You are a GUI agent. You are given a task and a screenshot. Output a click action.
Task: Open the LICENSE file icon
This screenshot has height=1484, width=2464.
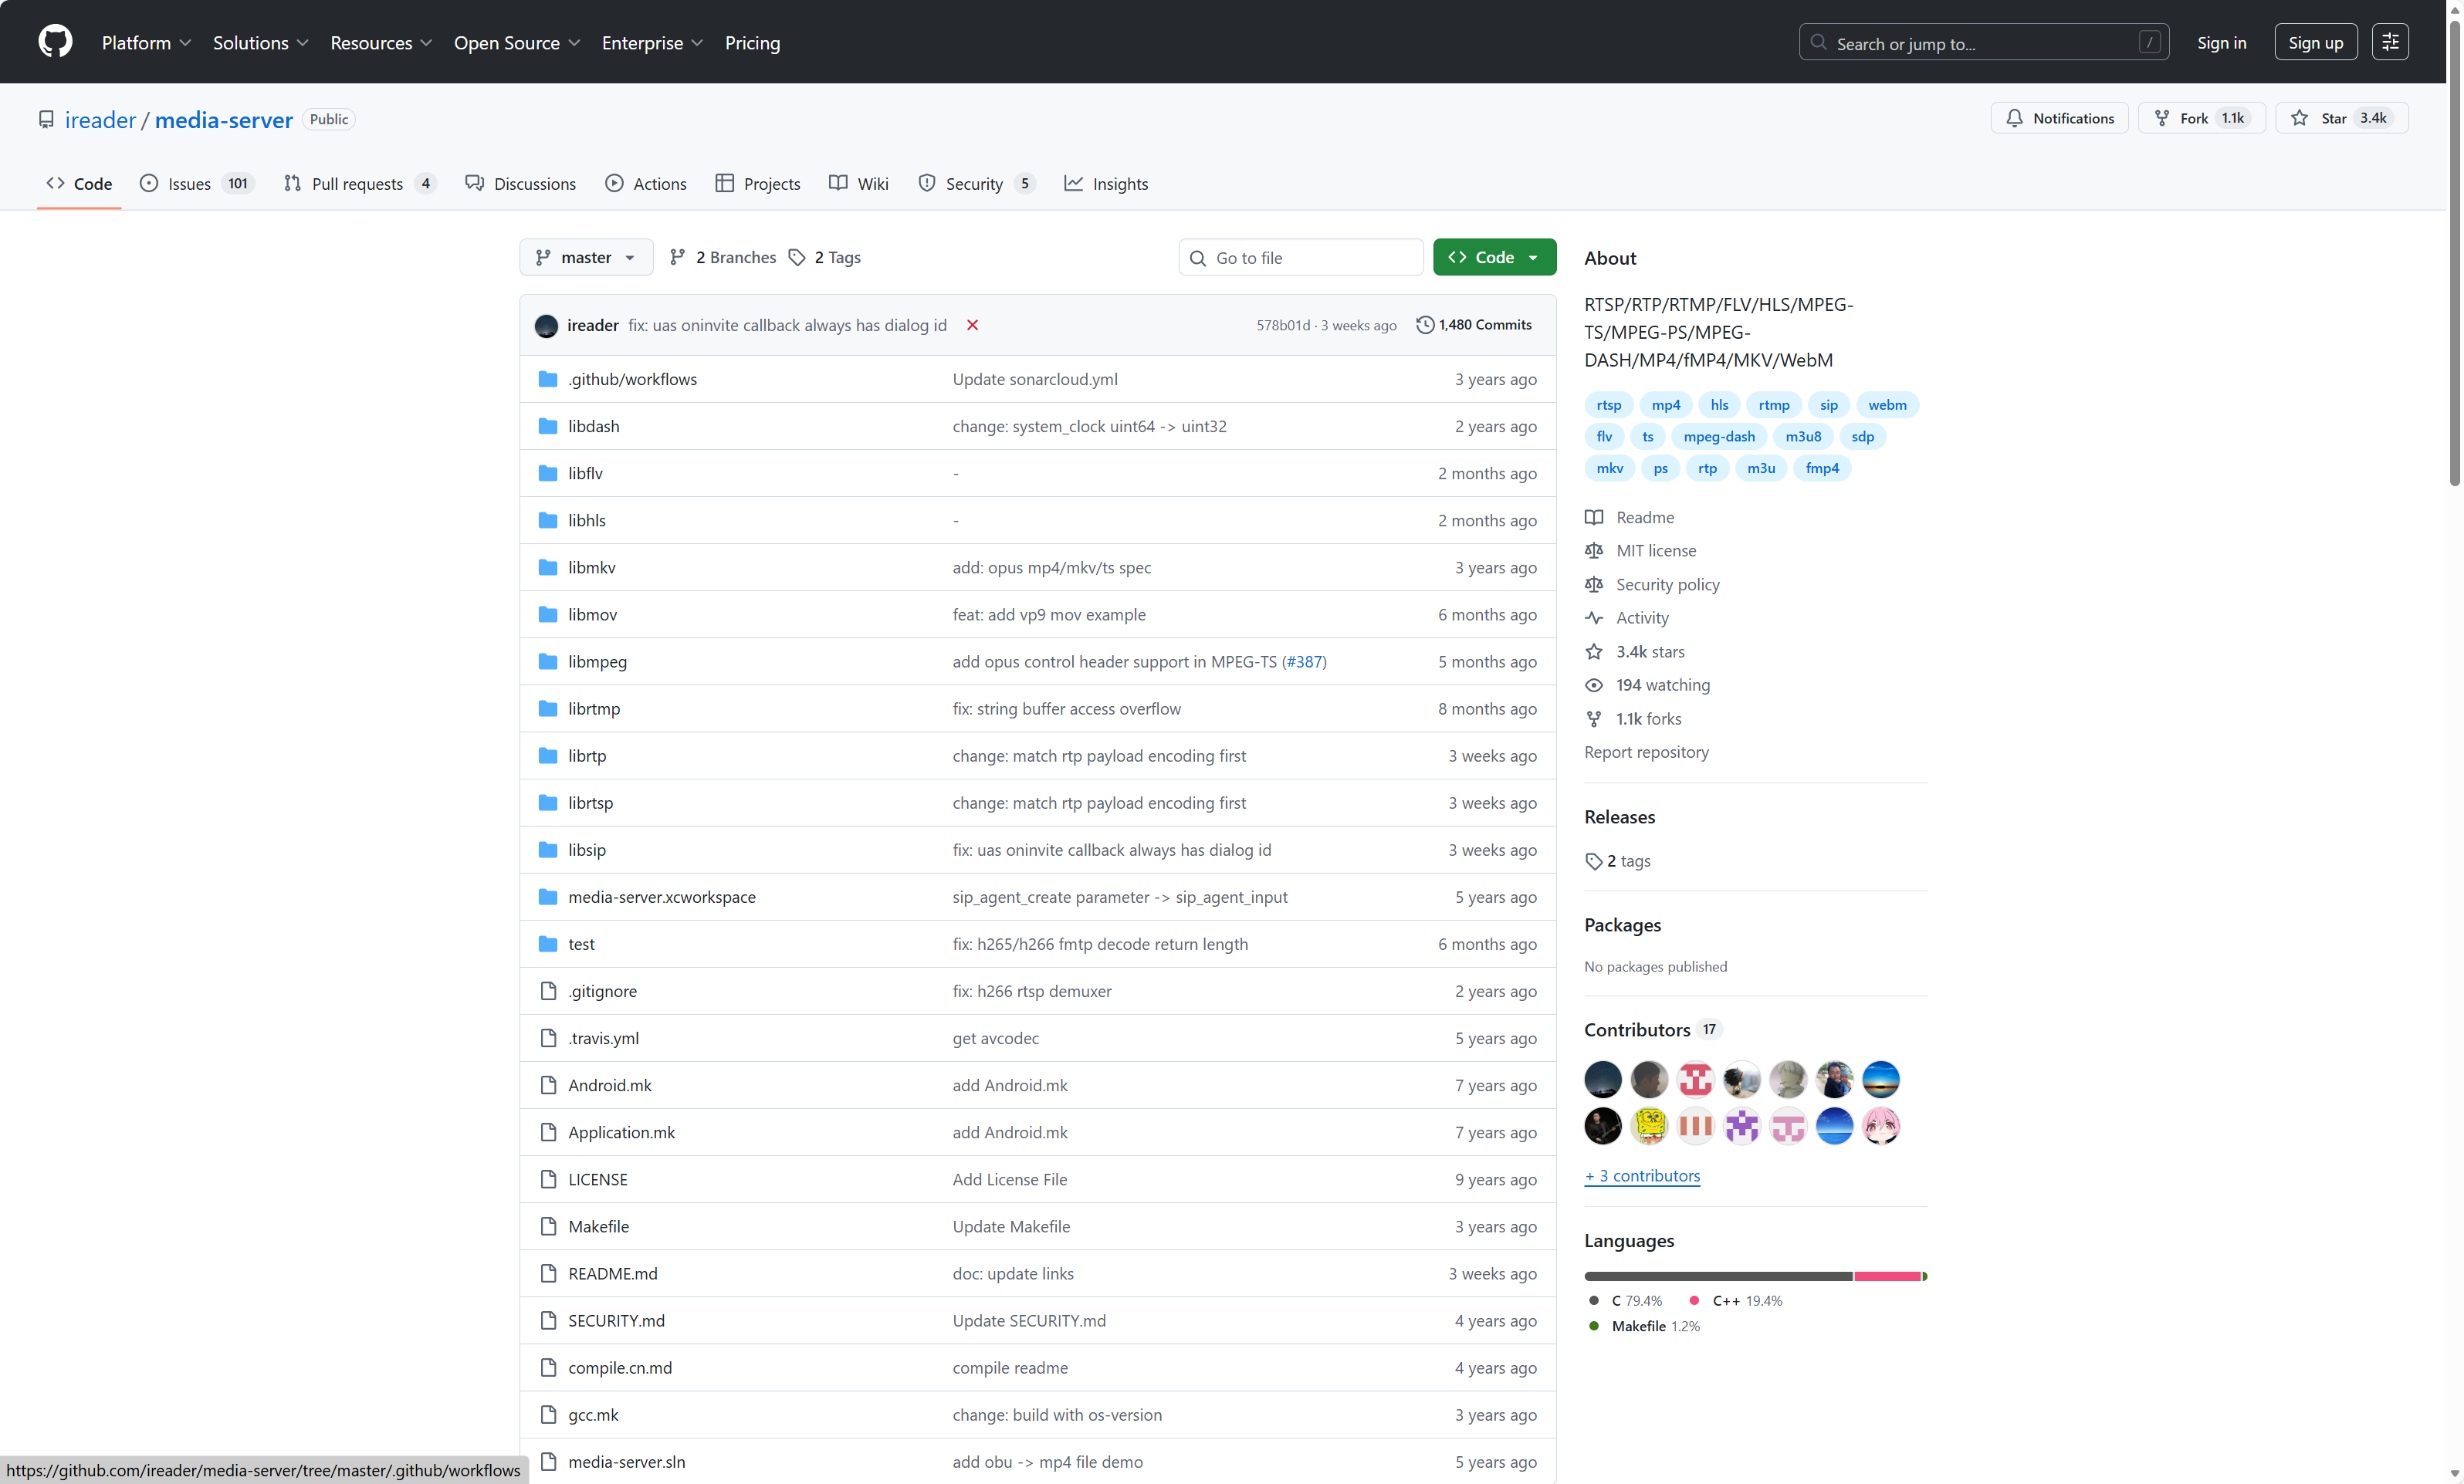(548, 1179)
